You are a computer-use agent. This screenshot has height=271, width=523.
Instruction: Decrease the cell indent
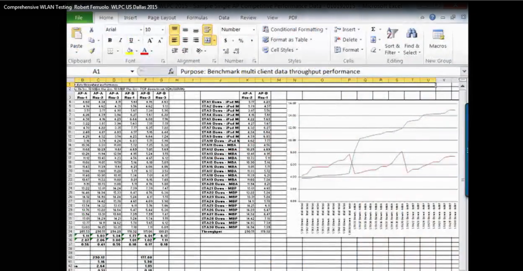click(x=175, y=50)
